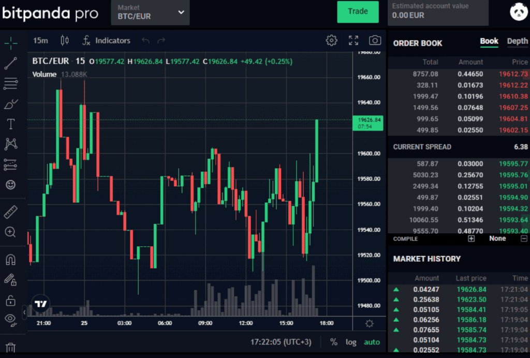Click the green Trade button
Image resolution: width=530 pixels, height=358 pixels.
click(358, 12)
